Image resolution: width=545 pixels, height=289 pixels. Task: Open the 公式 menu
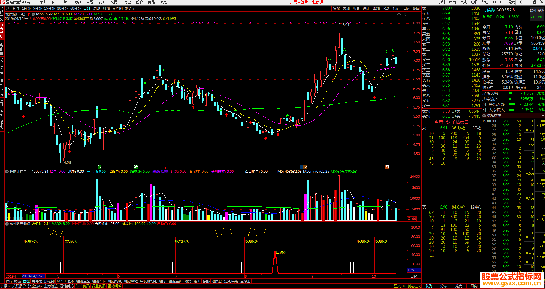pos(463,2)
